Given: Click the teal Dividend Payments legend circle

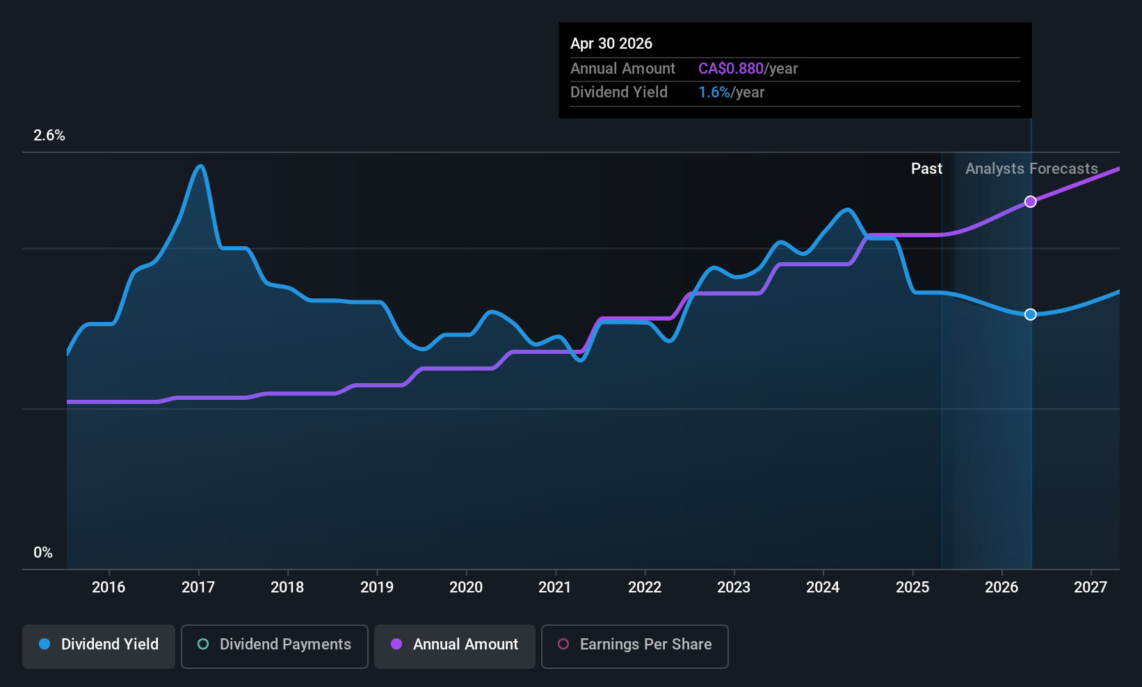Looking at the screenshot, I should [203, 645].
